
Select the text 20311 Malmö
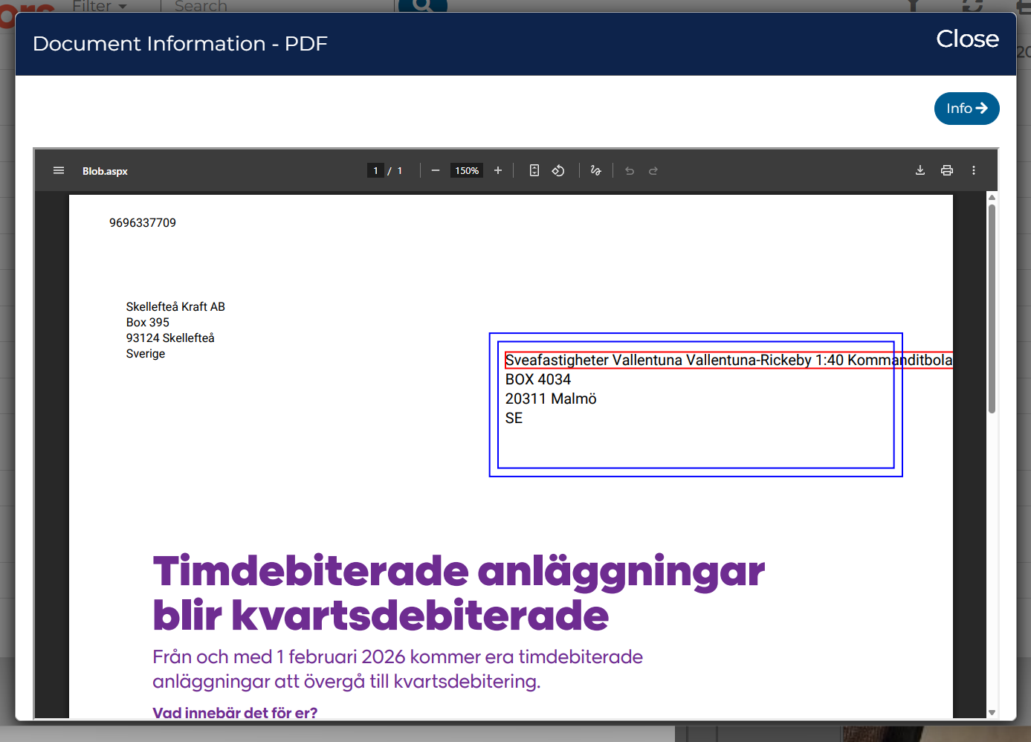tap(551, 399)
